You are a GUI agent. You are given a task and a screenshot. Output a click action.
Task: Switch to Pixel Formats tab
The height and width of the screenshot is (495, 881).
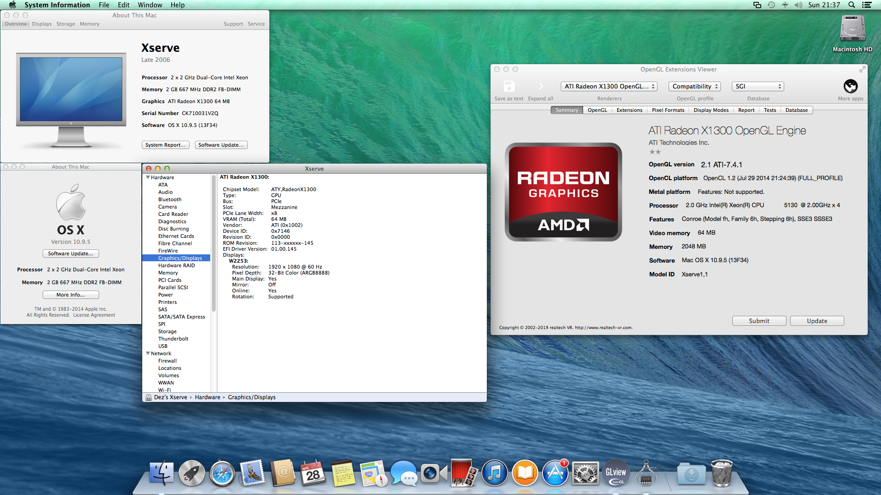[668, 110]
